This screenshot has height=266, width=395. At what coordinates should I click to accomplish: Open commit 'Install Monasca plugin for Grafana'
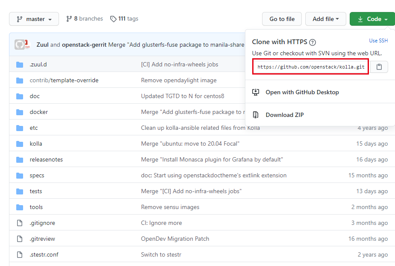click(212, 159)
